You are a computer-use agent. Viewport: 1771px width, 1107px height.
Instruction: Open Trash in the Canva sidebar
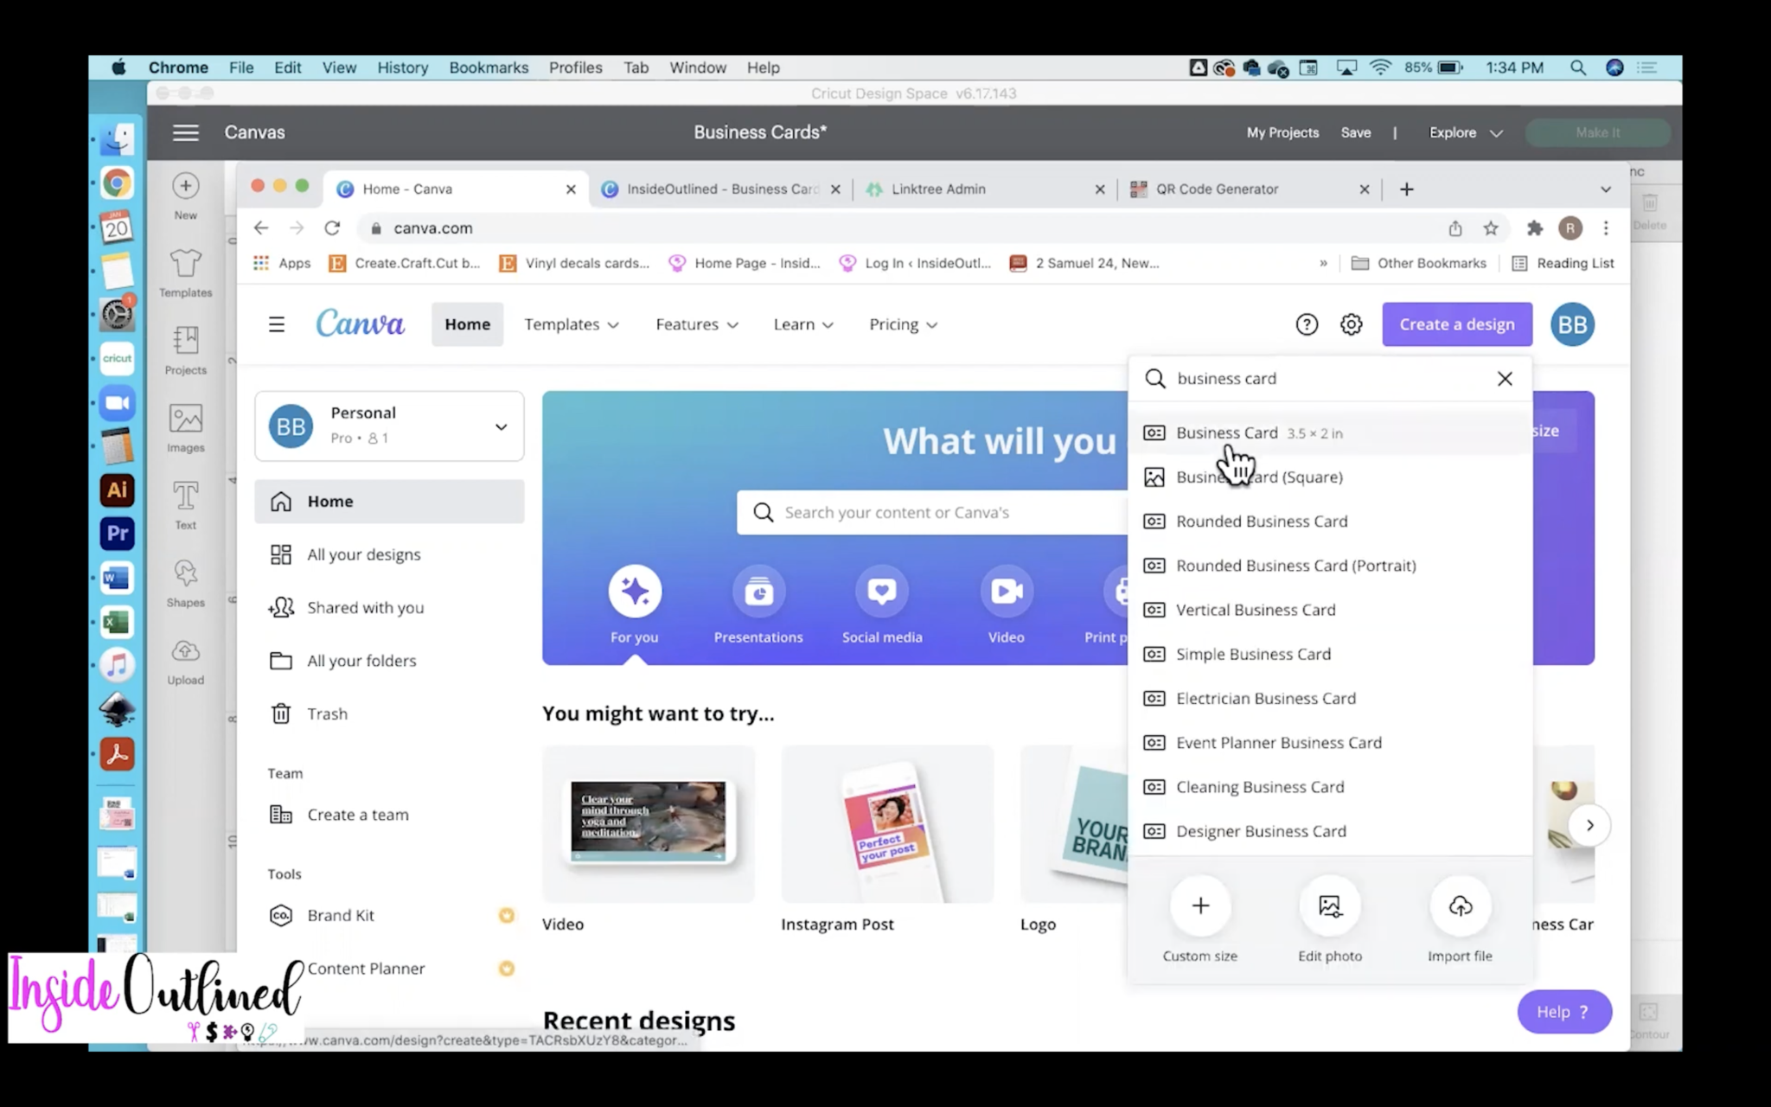(327, 713)
